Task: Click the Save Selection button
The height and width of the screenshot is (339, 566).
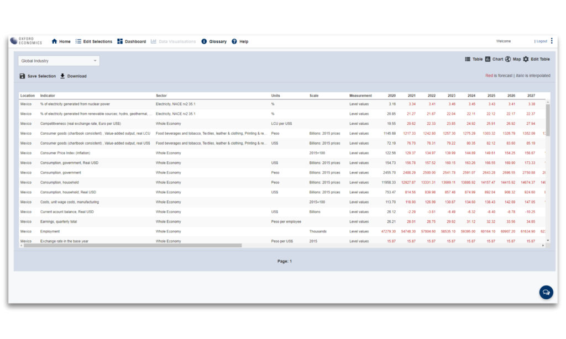Action: [38, 76]
